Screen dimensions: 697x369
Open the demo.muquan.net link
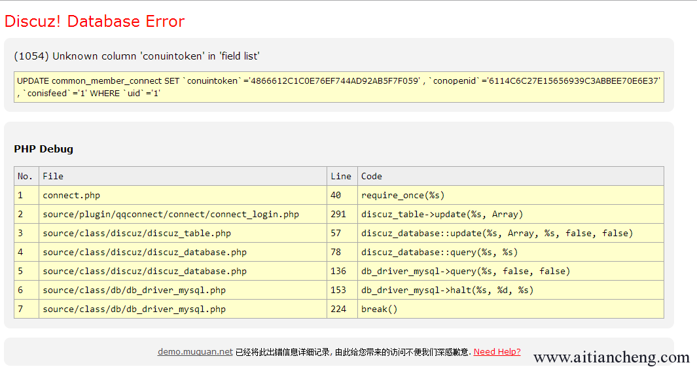pos(195,351)
